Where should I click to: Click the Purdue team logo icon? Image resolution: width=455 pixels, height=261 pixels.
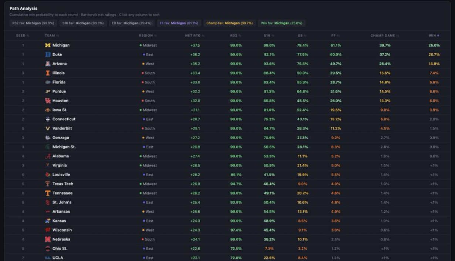pyautogui.click(x=47, y=91)
